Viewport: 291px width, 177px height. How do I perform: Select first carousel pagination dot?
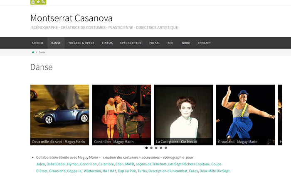146,148
